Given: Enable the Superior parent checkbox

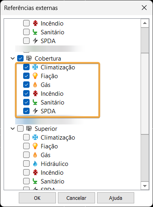Looking at the screenshot, I should pos(20,128).
